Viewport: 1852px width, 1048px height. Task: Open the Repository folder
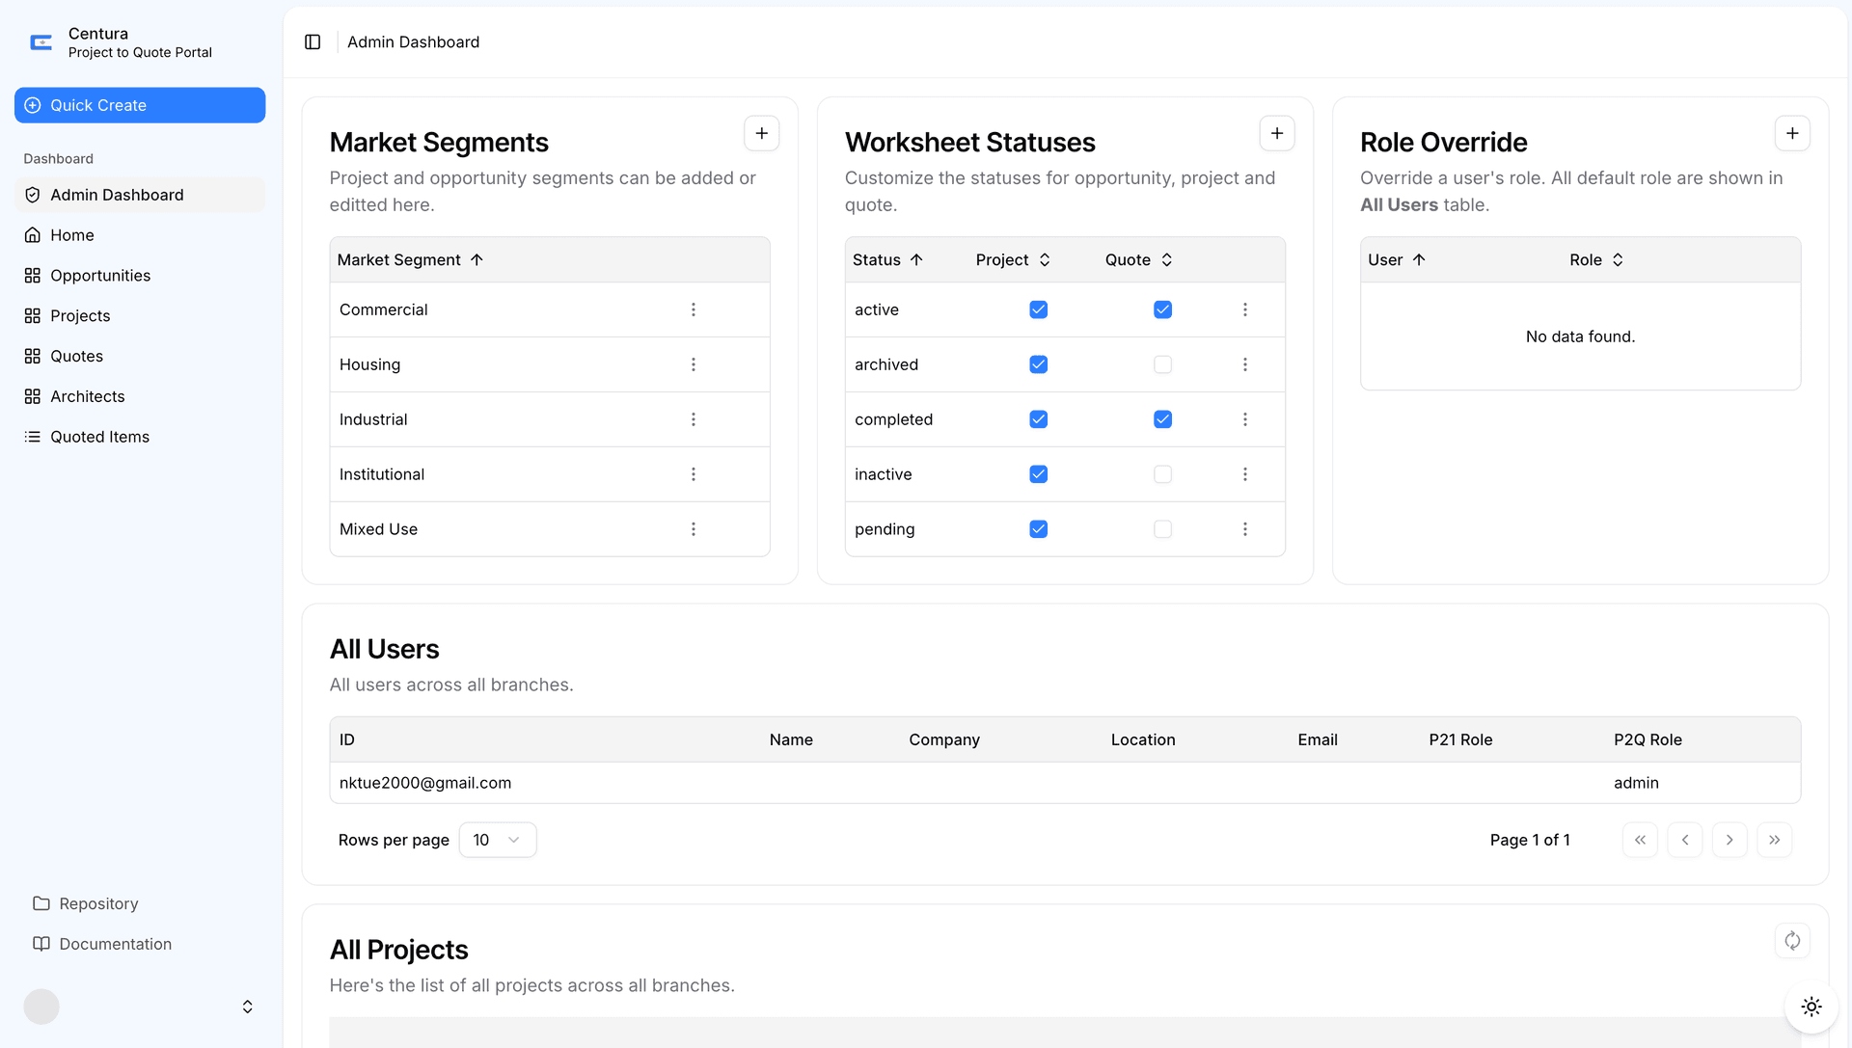97,903
